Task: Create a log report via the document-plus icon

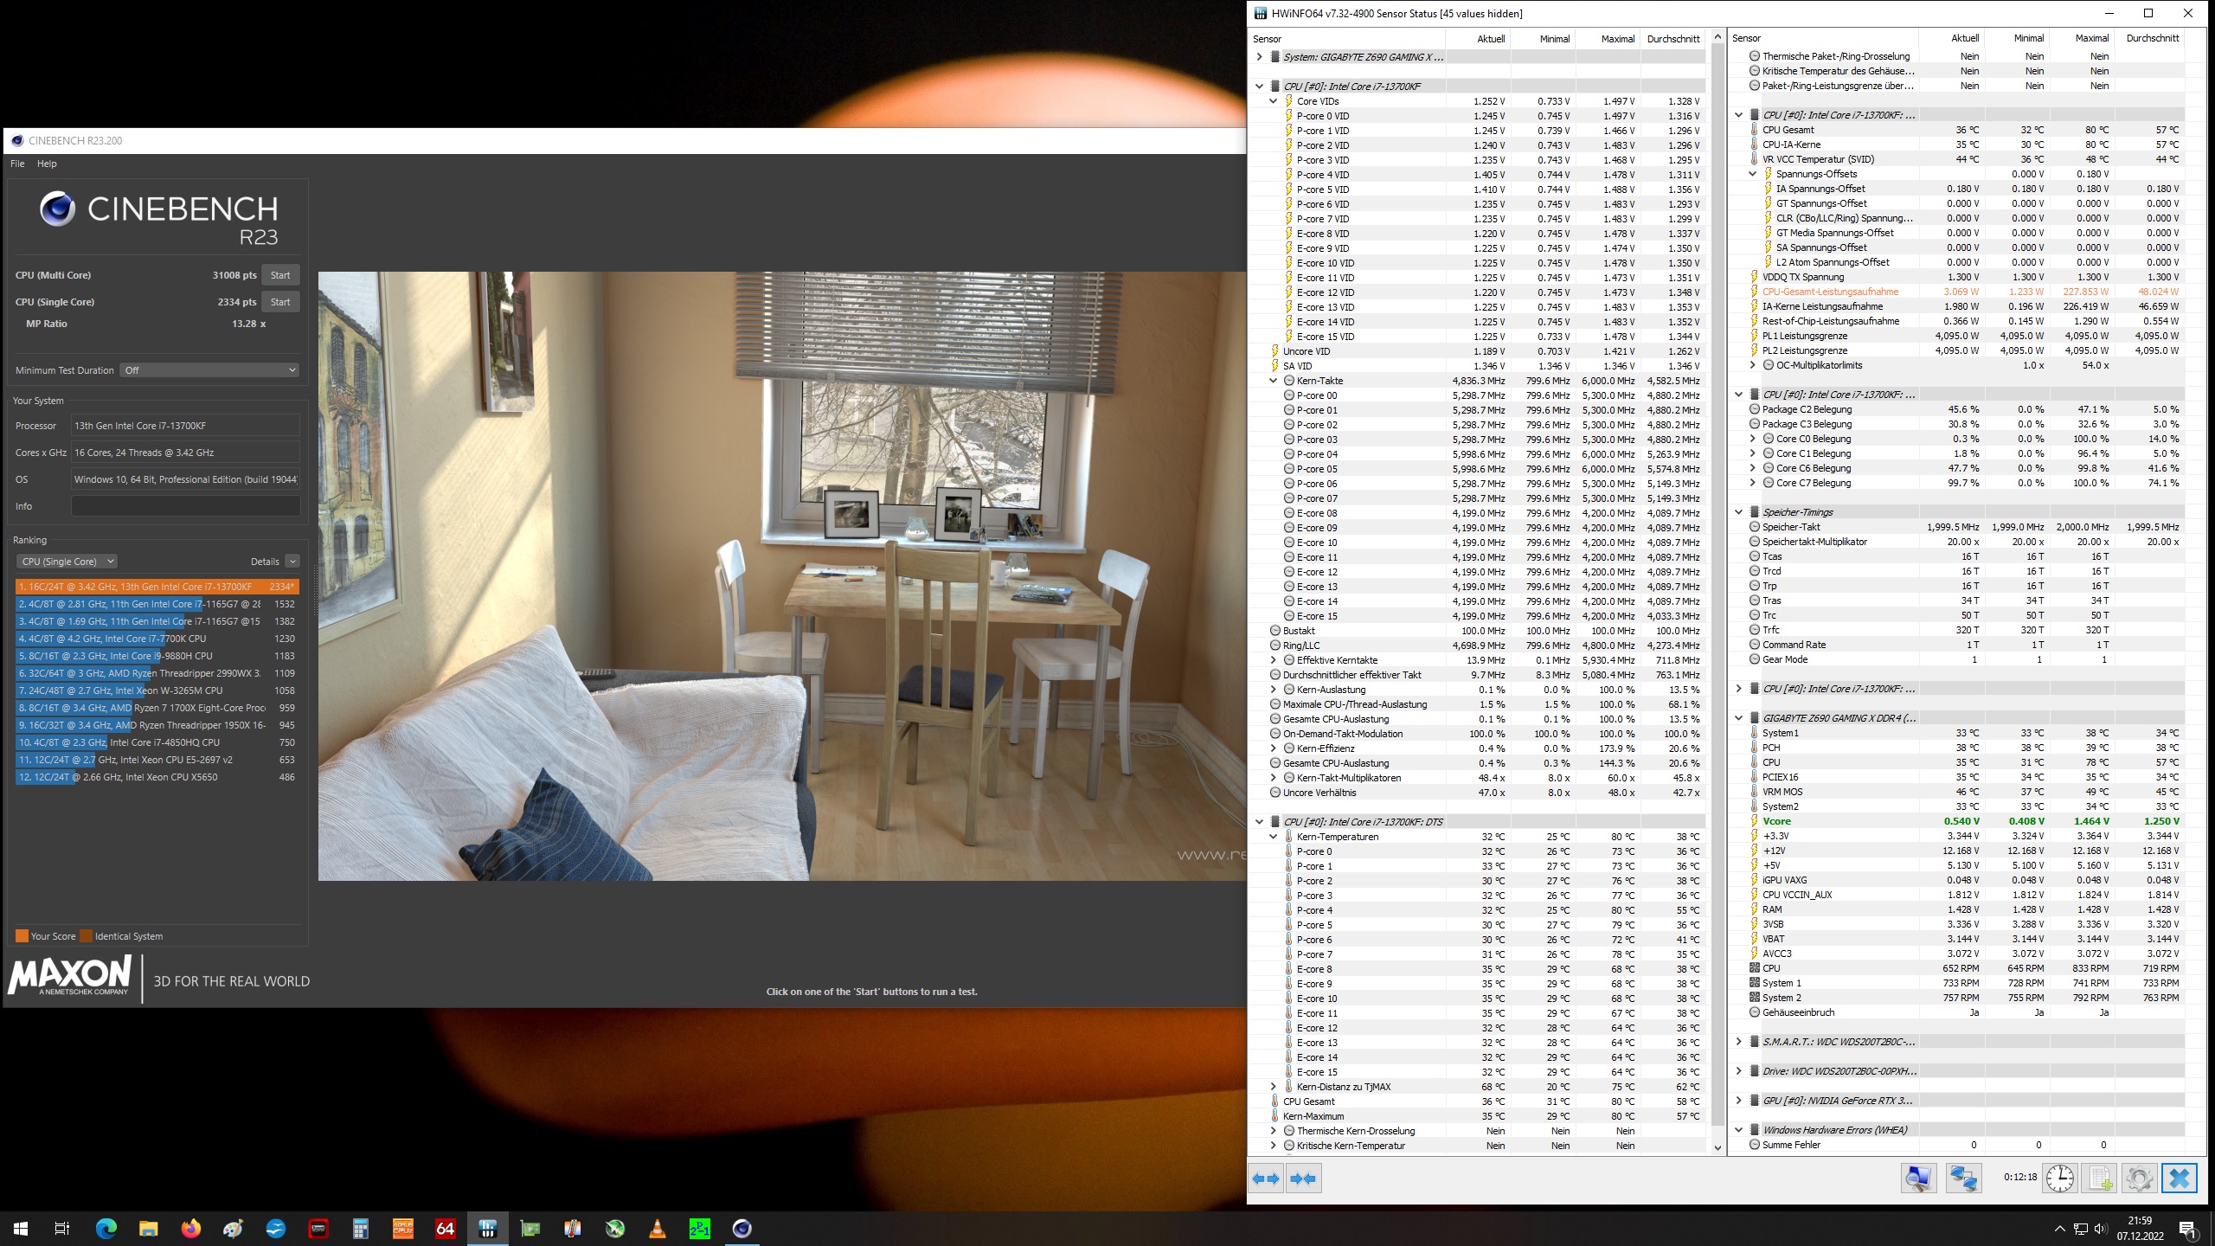Action: 2099,1179
